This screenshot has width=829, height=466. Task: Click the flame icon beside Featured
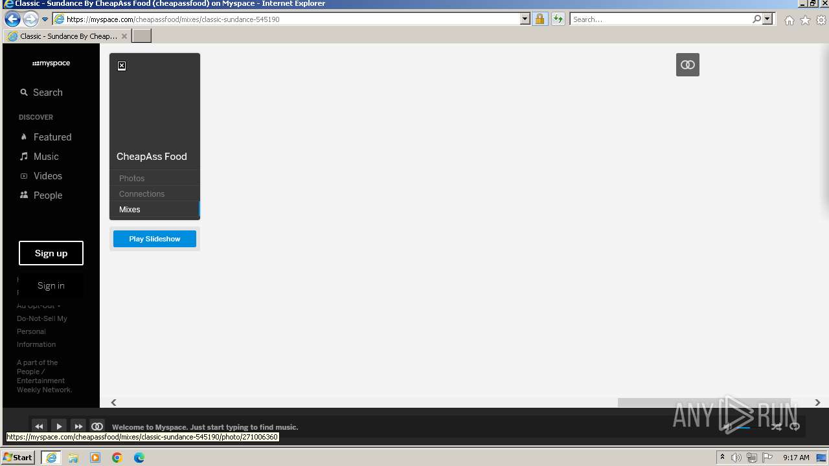tap(24, 137)
